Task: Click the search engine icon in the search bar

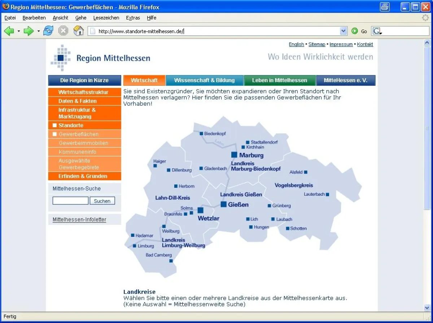Action: point(376,31)
